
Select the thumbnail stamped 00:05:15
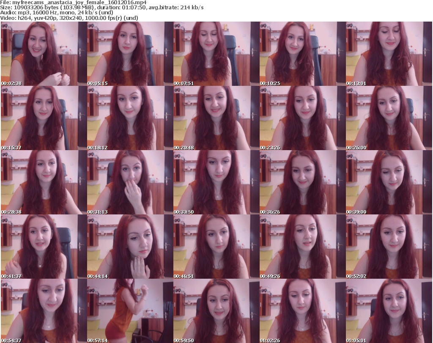130,54
